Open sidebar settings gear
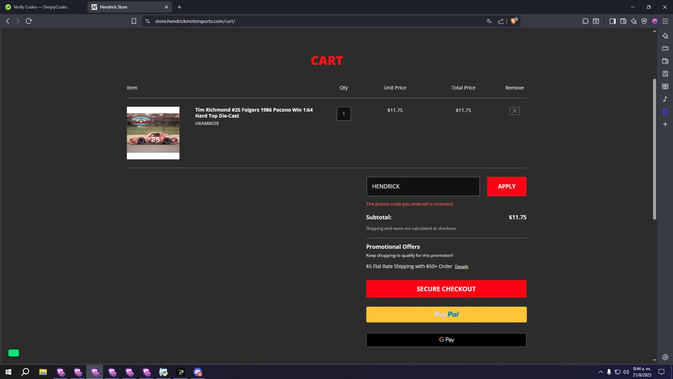This screenshot has width=673, height=379. (665, 357)
